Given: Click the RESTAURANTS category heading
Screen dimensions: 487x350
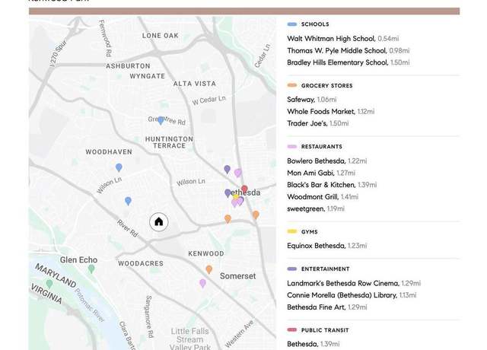Looking at the screenshot, I should pos(321,147).
